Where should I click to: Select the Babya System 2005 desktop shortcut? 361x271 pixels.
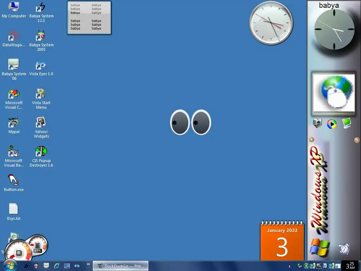tap(41, 41)
